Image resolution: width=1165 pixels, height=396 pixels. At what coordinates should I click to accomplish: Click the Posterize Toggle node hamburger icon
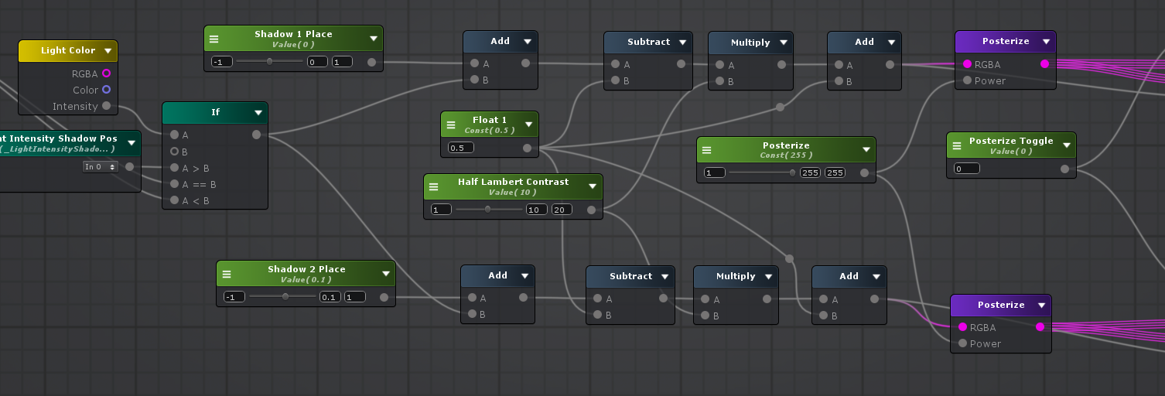[x=957, y=145]
